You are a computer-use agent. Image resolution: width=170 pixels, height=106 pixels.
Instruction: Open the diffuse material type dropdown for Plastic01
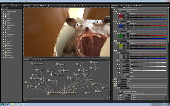pyautogui.click(x=122, y=12)
